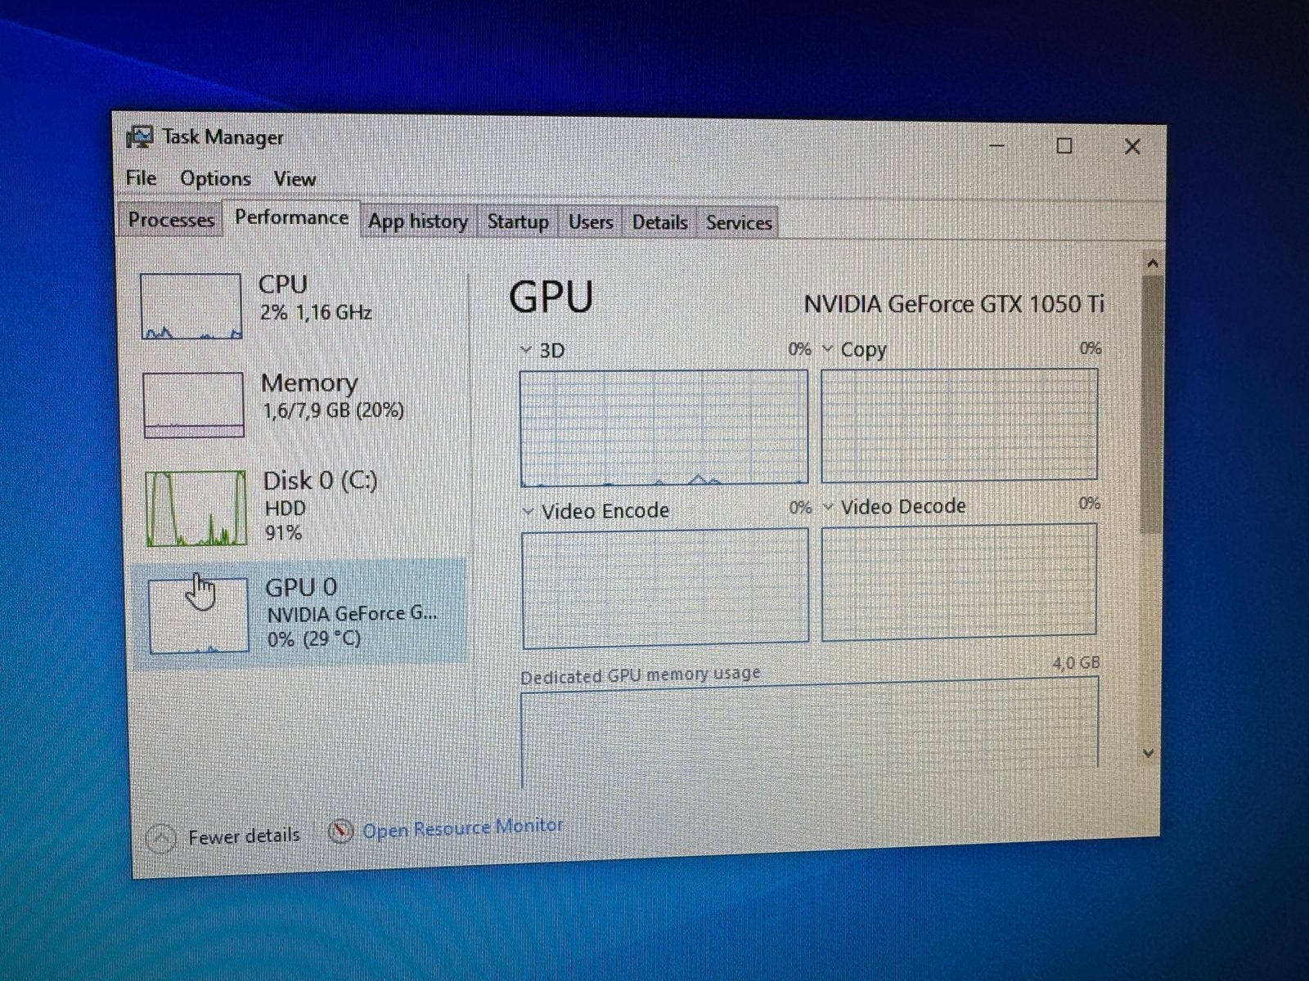Minimize the Task Manager window
The image size is (1309, 981).
[x=996, y=146]
